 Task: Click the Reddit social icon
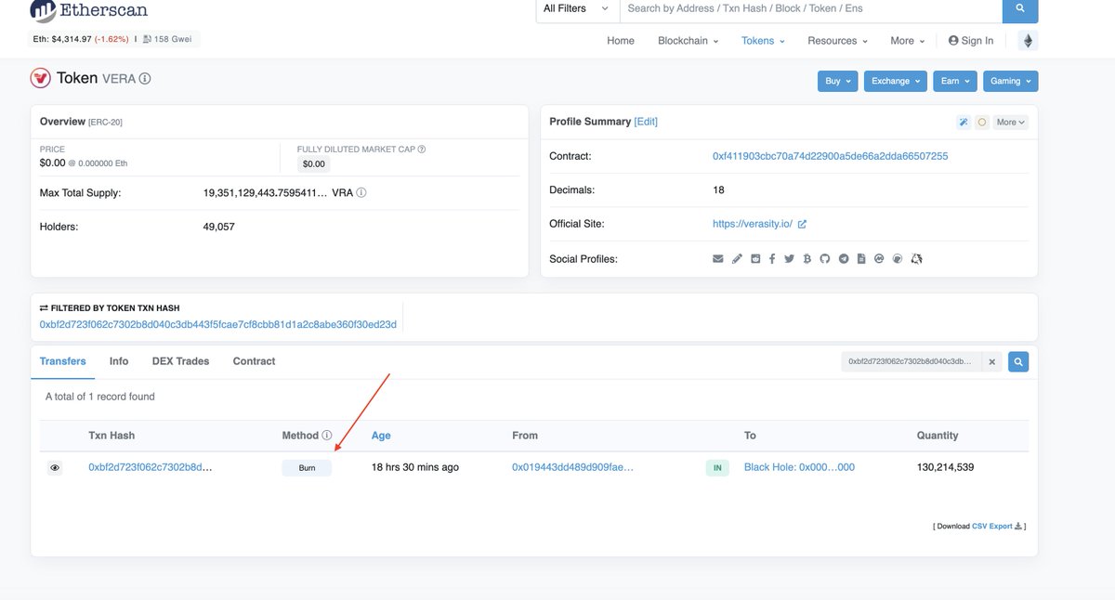tap(755, 259)
